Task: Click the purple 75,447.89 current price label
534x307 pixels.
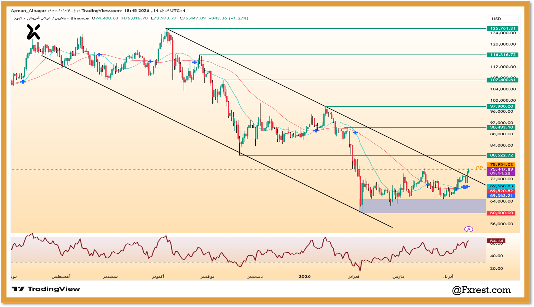Action: coord(501,169)
